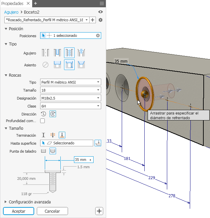210x218 pixels.
Task: Select the taper tapped hole type
Action: coord(81,53)
